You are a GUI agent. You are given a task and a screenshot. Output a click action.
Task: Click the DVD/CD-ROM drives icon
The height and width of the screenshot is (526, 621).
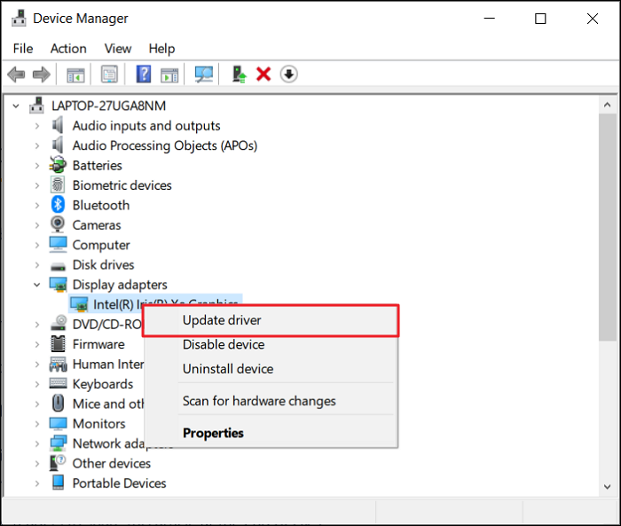tap(58, 324)
